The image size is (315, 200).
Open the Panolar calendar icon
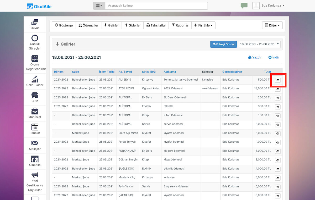35,127
